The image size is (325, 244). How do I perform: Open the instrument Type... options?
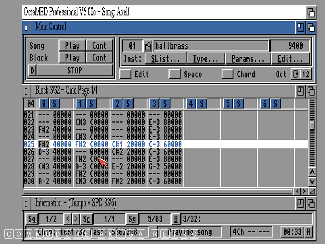pyautogui.click(x=206, y=59)
